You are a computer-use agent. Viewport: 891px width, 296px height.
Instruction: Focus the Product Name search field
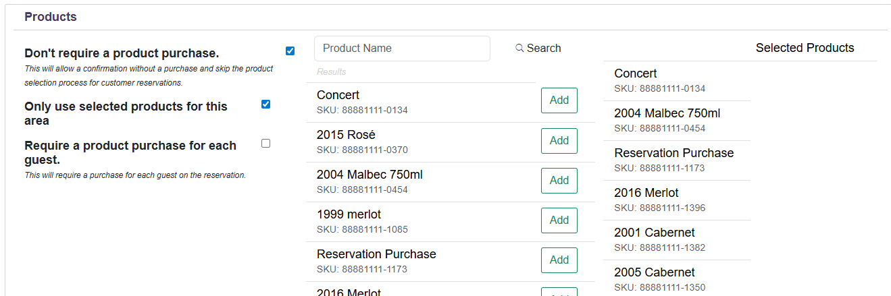click(402, 49)
